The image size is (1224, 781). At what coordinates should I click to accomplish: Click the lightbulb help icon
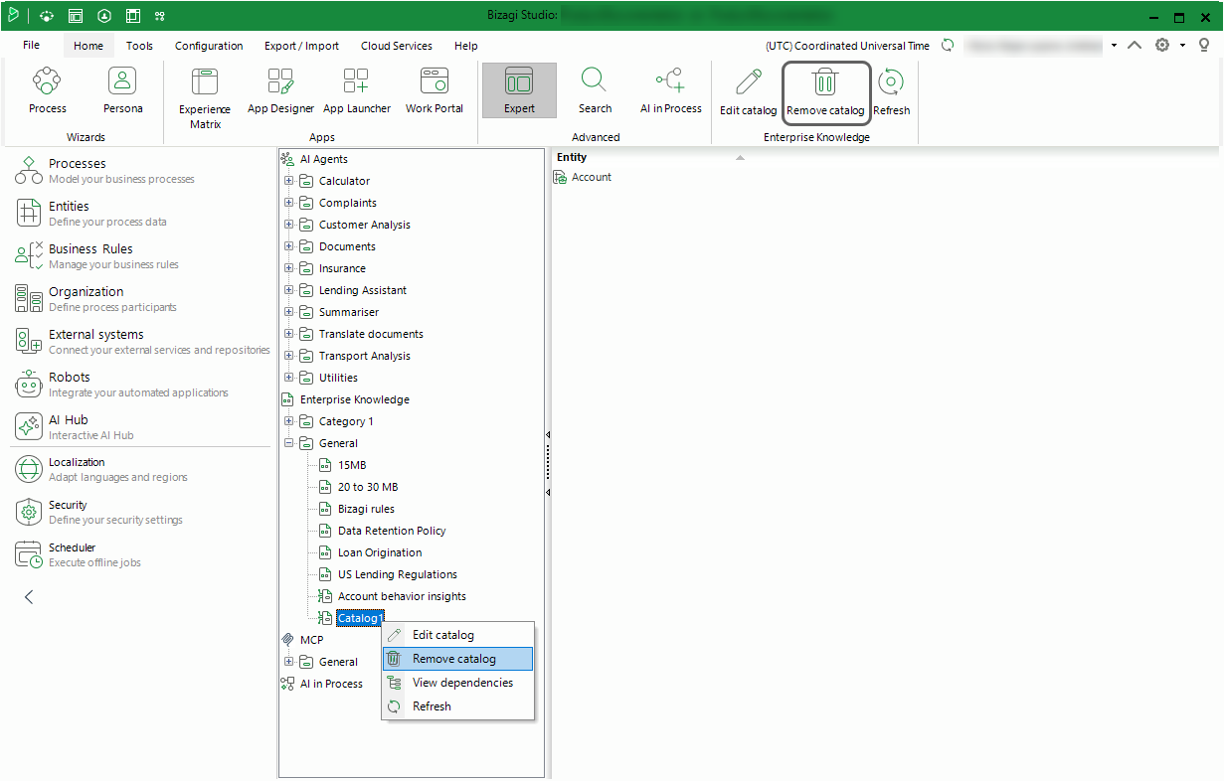(x=1204, y=46)
